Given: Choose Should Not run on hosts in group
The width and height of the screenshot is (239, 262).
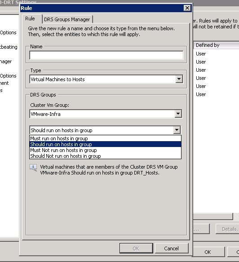Looking at the screenshot, I should coord(105,156).
